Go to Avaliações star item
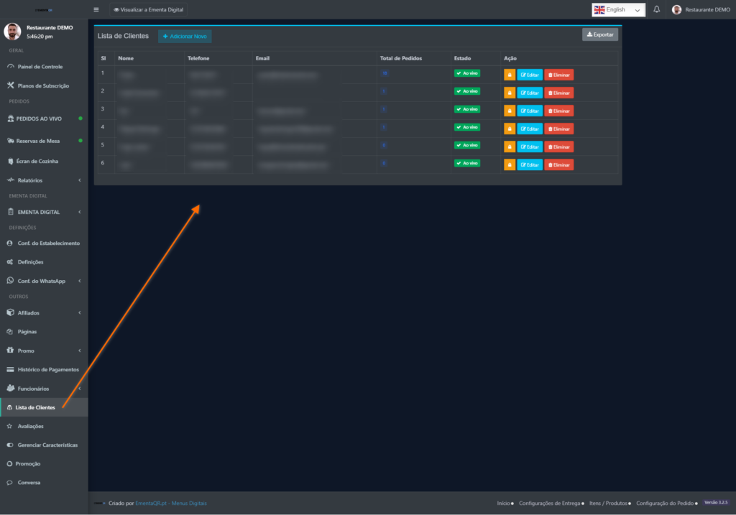 point(30,426)
